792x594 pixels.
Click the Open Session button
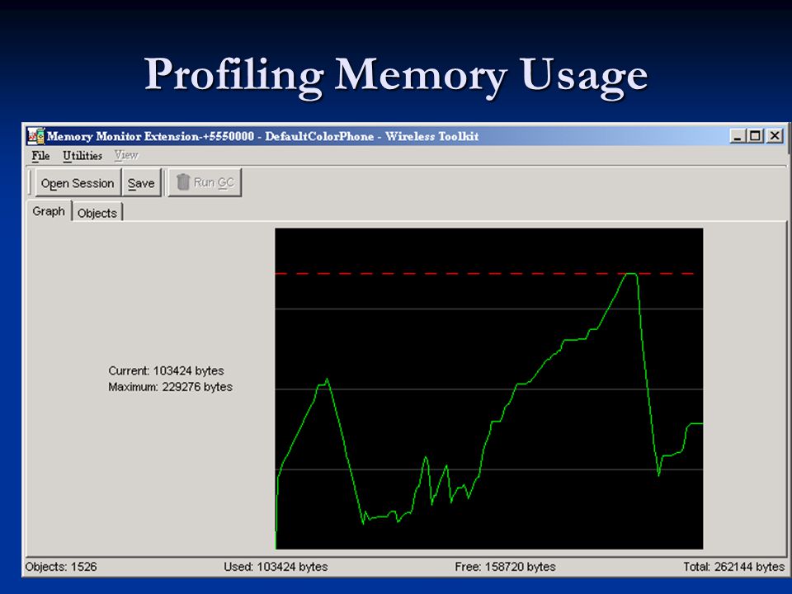coord(78,183)
